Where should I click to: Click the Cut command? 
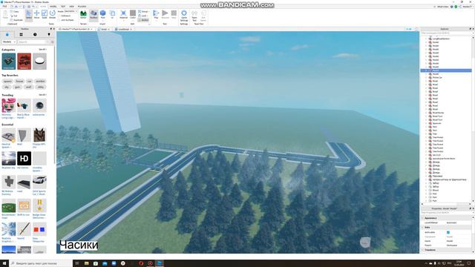[x=14, y=16]
